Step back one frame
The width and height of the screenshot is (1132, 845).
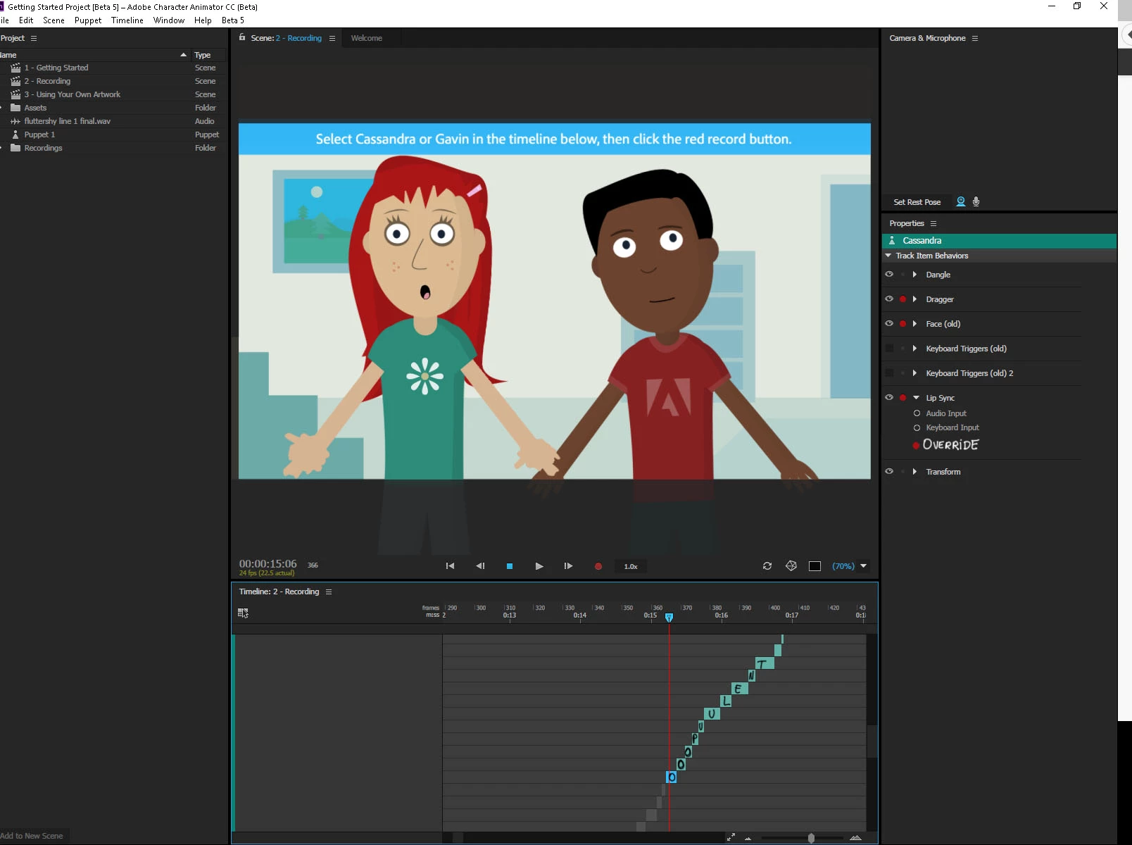(x=480, y=566)
